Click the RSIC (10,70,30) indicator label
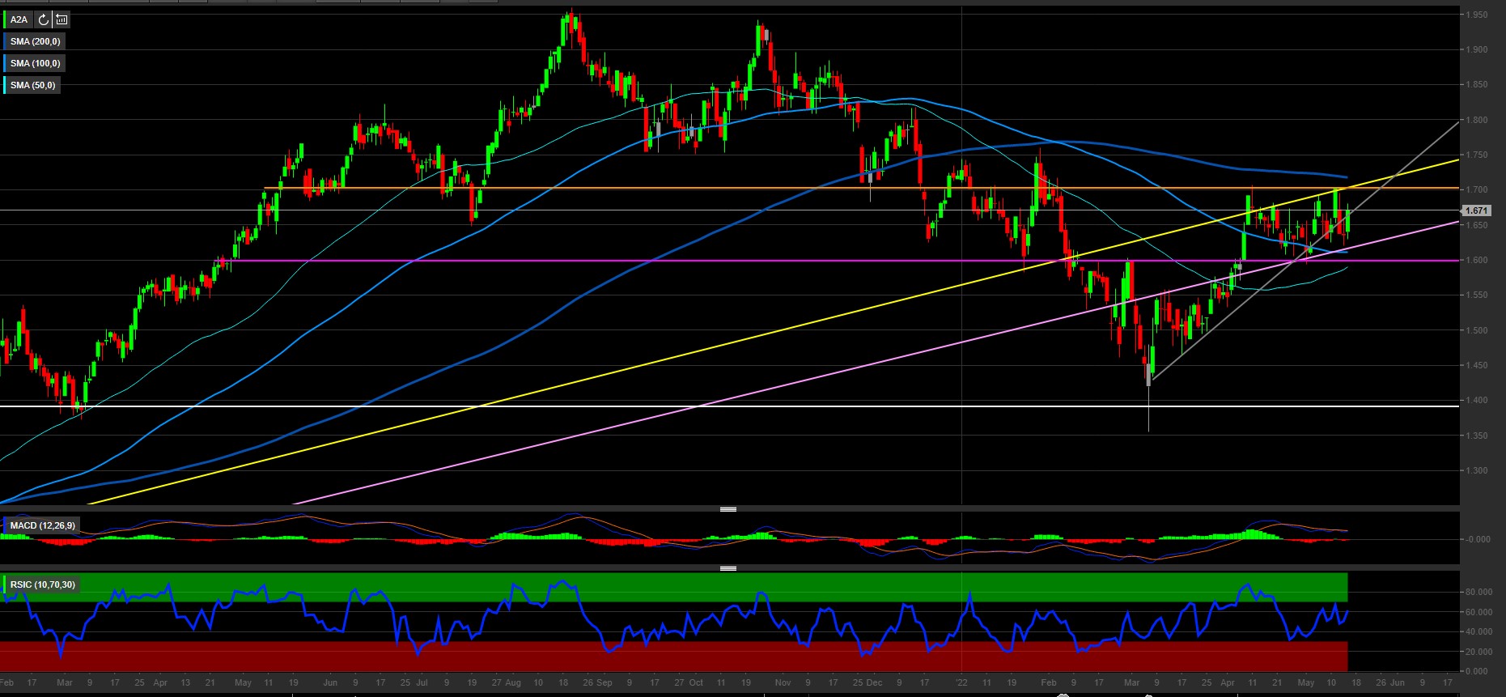Viewport: 1506px width, 697px height. click(x=42, y=584)
